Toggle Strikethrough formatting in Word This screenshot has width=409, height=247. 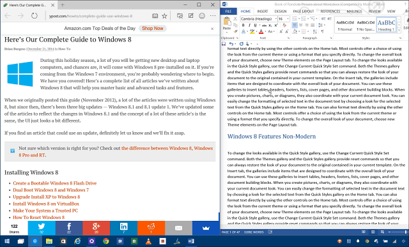[264, 26]
